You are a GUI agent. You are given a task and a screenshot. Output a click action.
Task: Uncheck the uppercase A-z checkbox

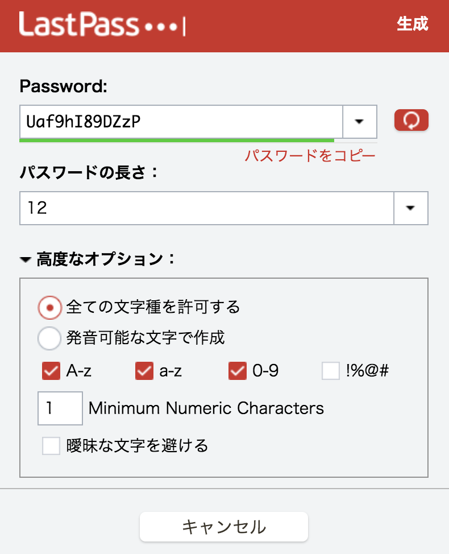pos(51,371)
